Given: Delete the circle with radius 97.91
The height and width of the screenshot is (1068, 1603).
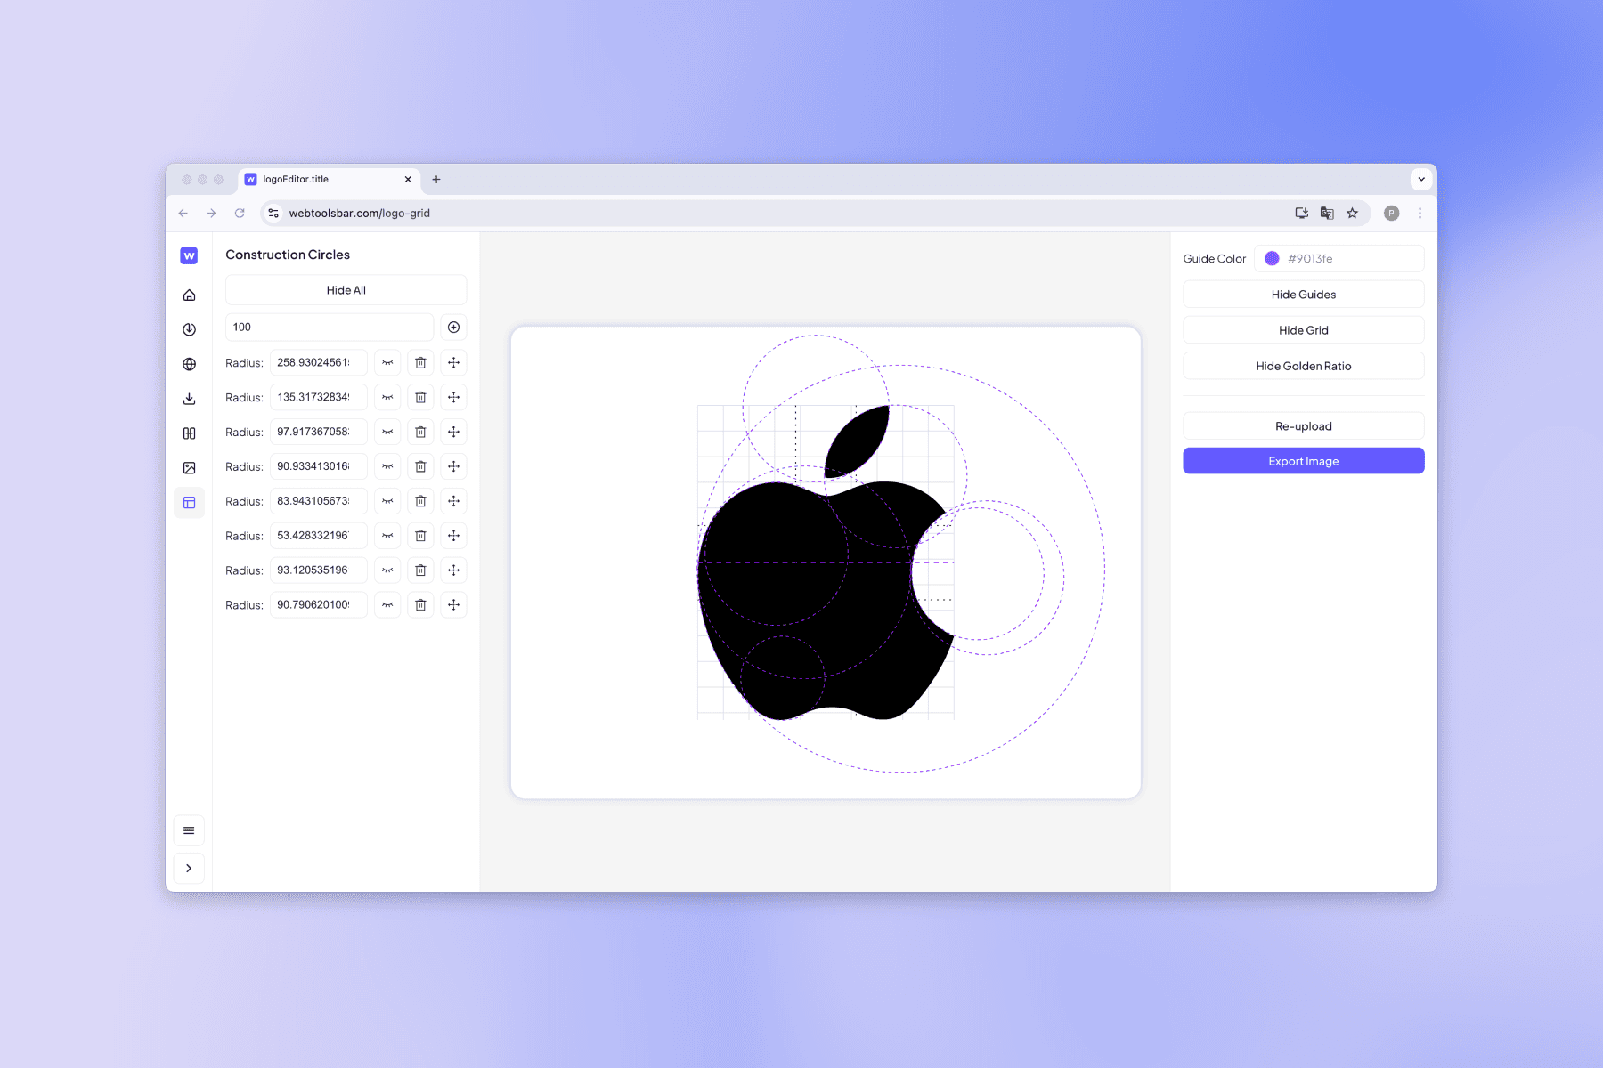Looking at the screenshot, I should (420, 432).
